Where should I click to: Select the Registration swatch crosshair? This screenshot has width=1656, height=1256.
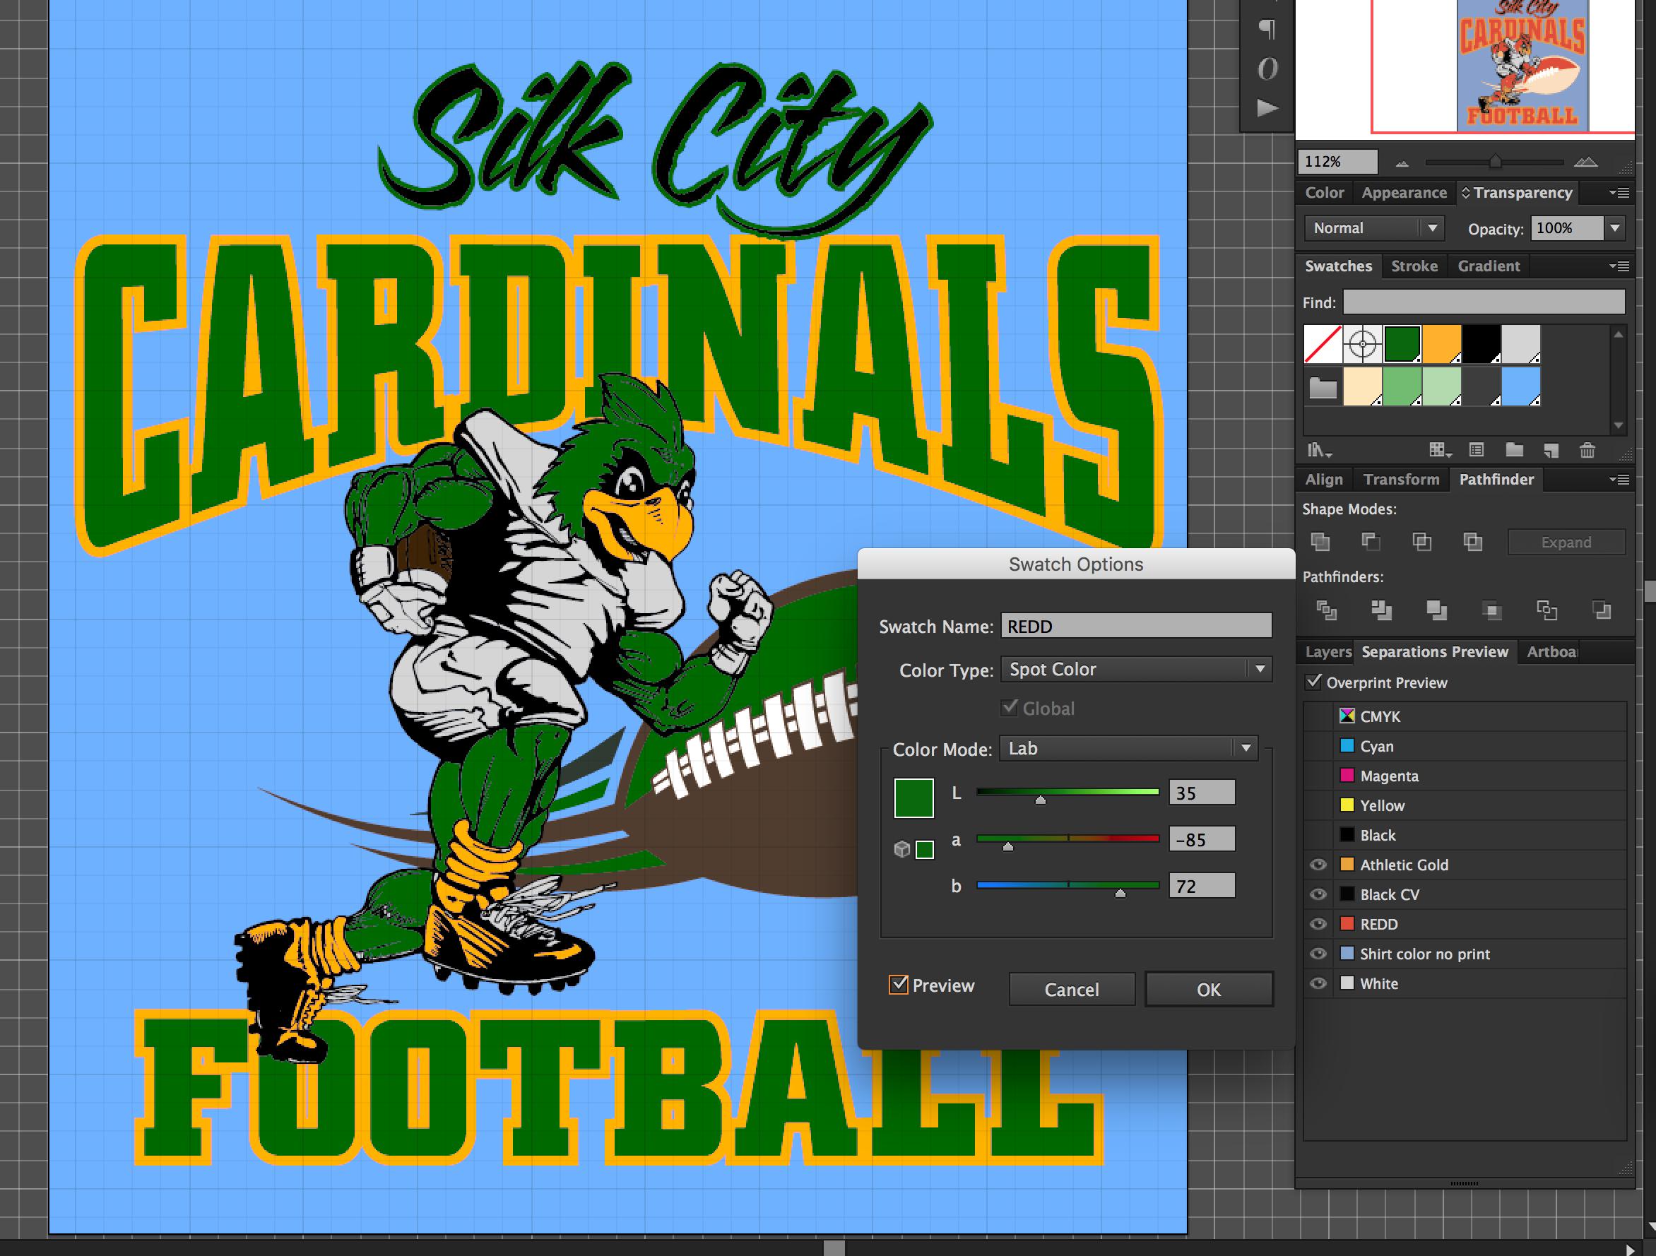point(1363,344)
